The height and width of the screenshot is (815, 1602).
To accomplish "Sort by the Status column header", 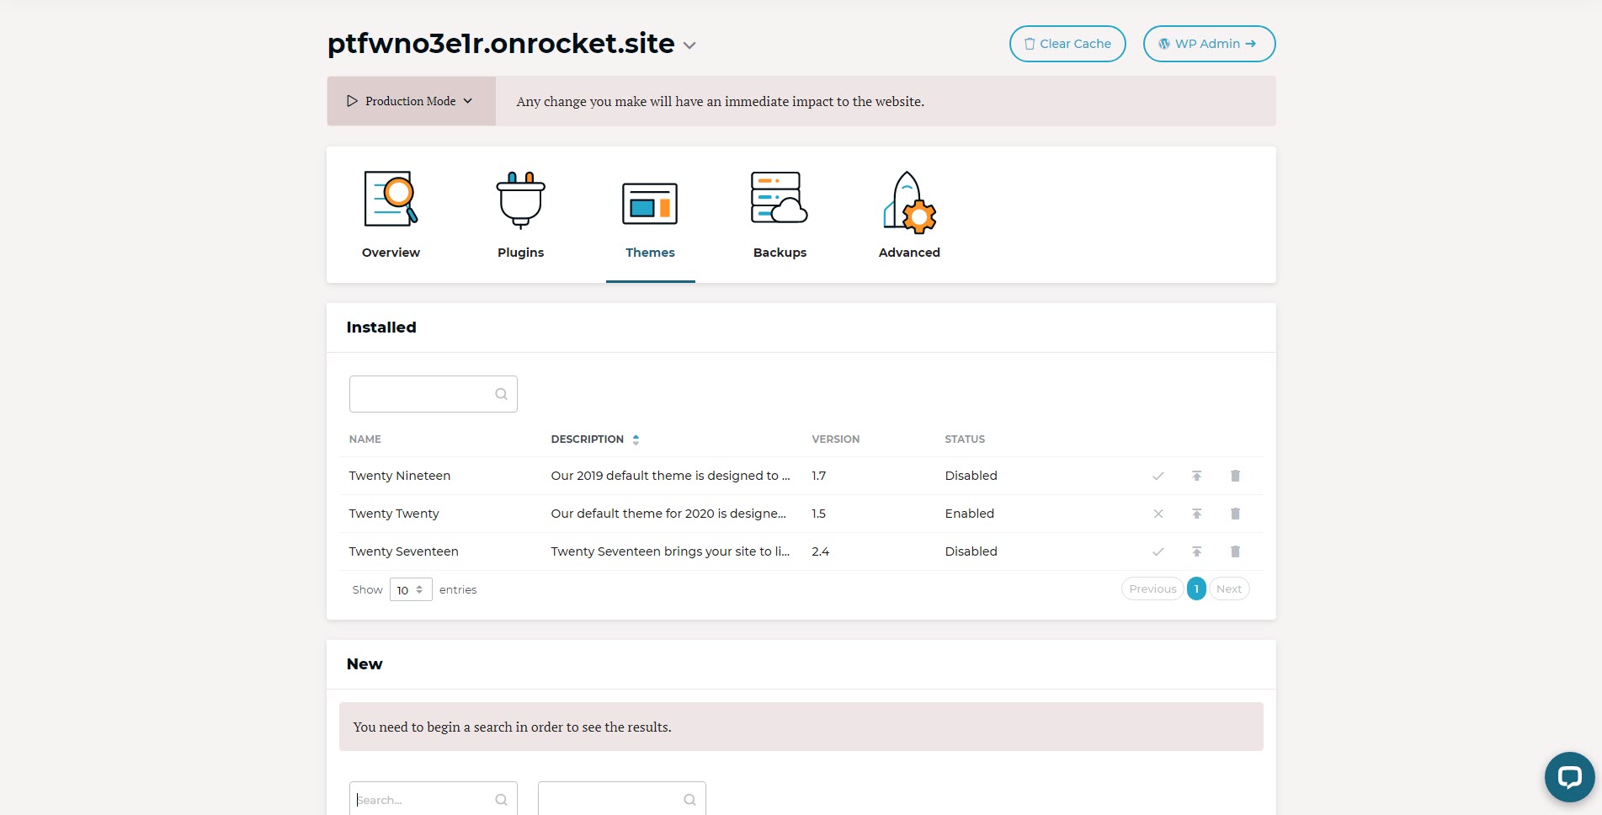I will 965,439.
